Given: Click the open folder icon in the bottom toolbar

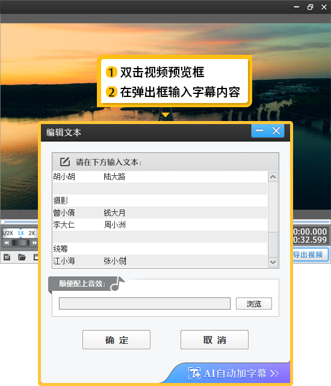Looking at the screenshot, I should click(x=22, y=257).
